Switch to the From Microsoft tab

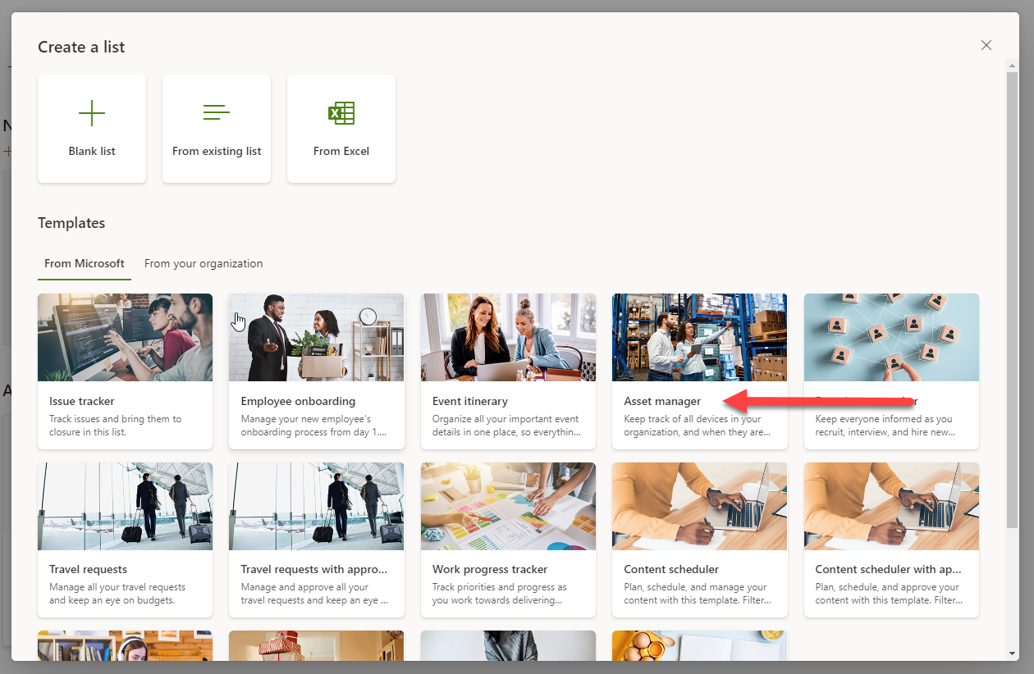pyautogui.click(x=84, y=263)
